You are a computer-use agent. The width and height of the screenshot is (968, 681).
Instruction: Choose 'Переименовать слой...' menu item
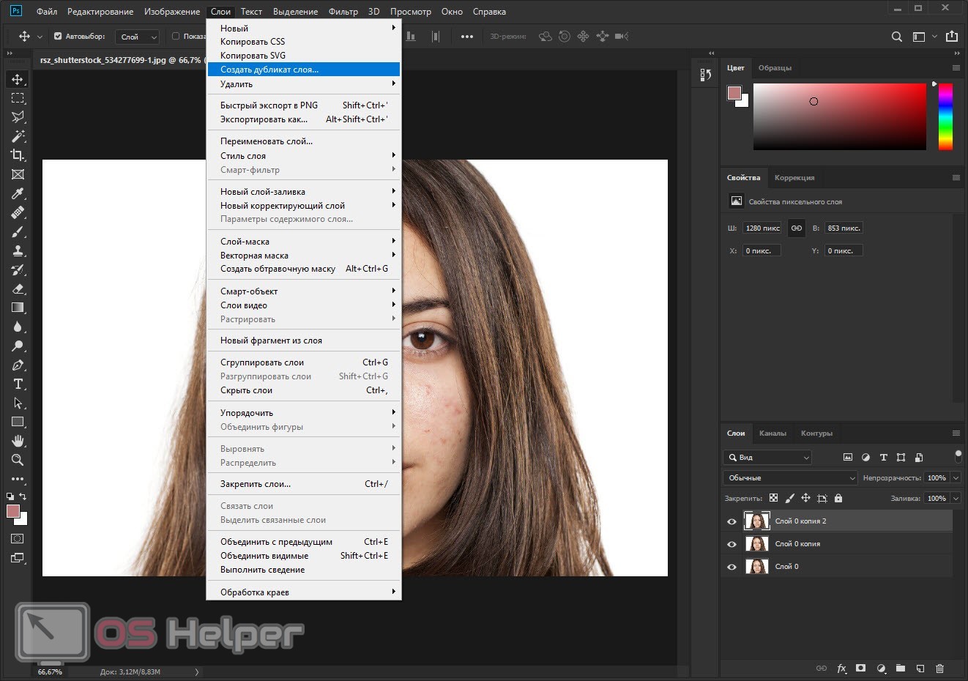tap(304, 141)
